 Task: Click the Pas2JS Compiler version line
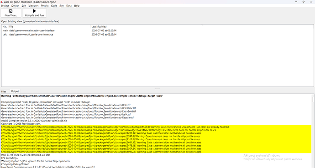pyautogui.click(x=34, y=121)
